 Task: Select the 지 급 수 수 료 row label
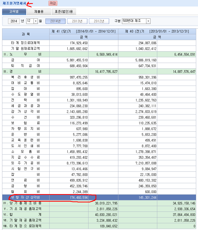pyautogui.click(x=25, y=157)
